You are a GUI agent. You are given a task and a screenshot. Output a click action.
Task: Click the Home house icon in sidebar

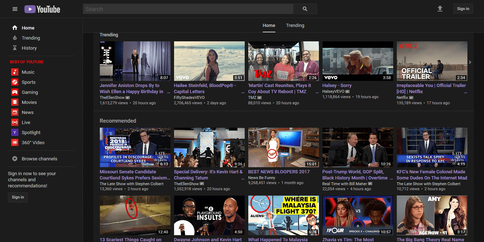(x=15, y=28)
